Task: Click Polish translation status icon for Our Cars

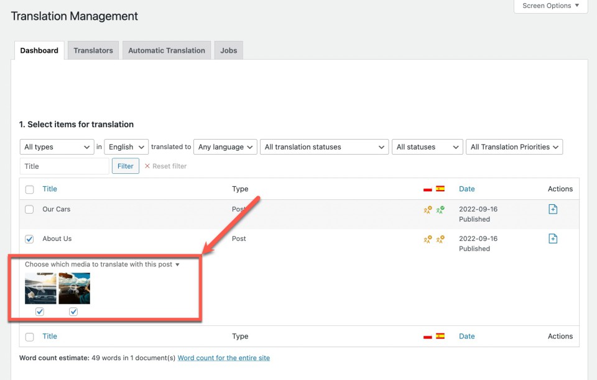Action: [427, 210]
